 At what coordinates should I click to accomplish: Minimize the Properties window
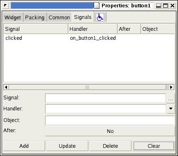tap(158, 6)
